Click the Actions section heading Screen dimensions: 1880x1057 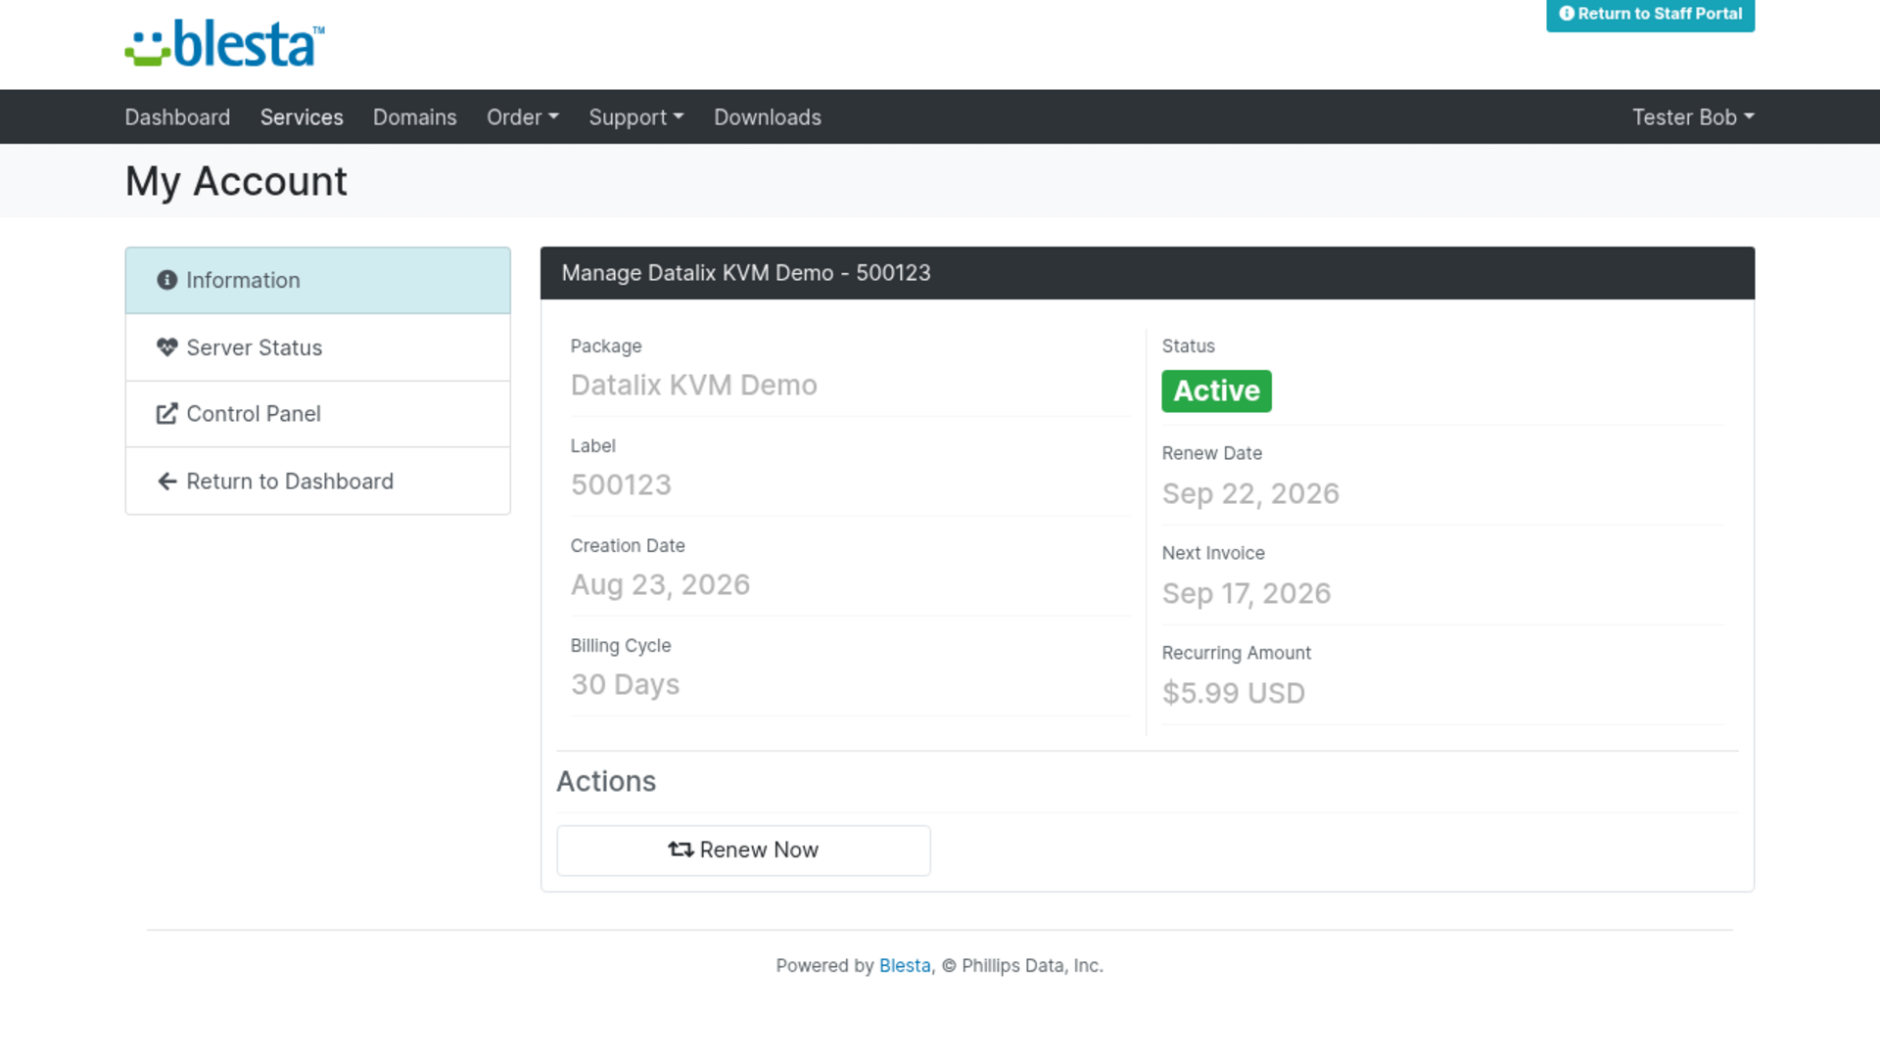[x=606, y=782]
